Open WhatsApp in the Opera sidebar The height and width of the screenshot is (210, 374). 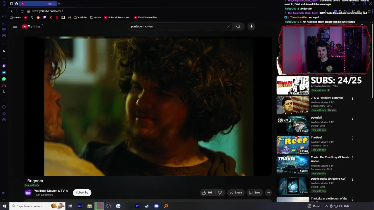tap(4, 79)
